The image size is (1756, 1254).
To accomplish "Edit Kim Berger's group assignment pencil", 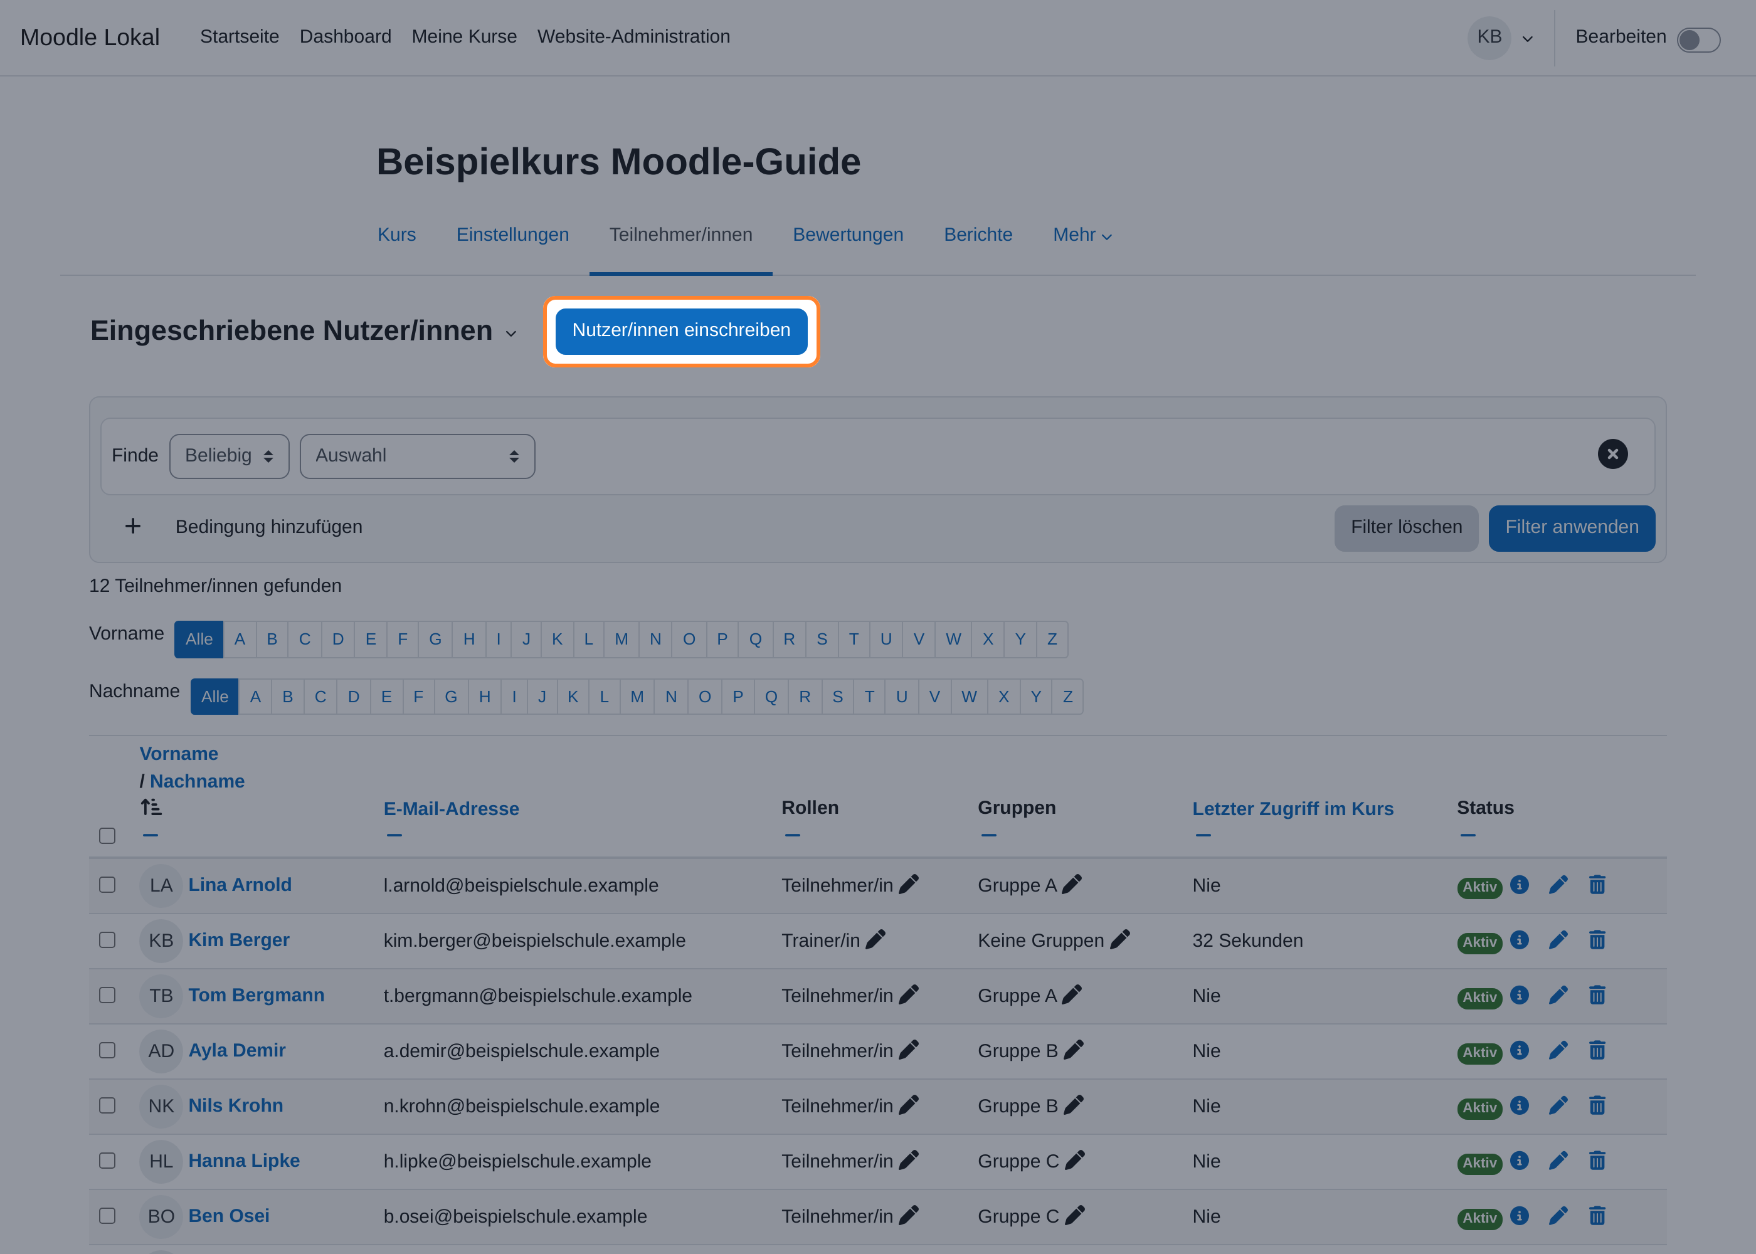I will 1119,940.
